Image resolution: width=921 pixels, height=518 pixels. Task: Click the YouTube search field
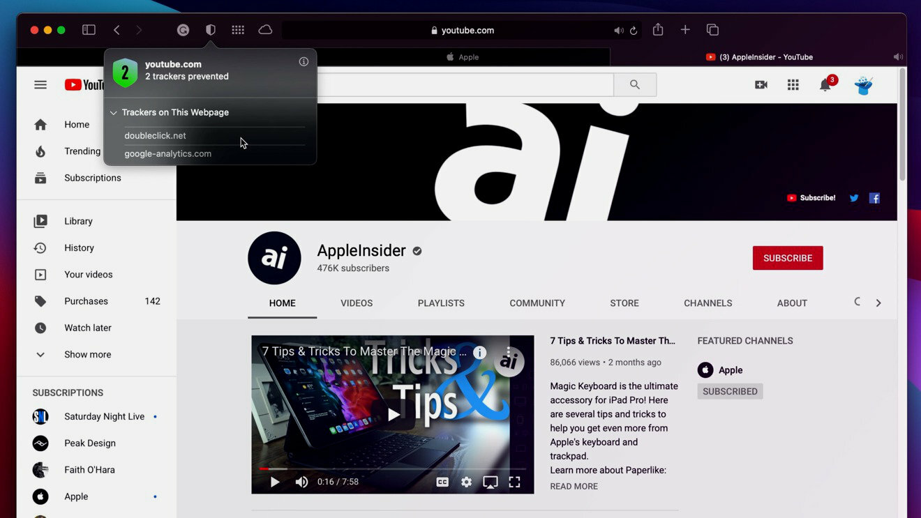tap(465, 84)
